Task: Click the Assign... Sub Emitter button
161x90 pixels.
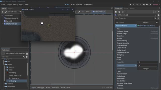Action: click(x=146, y=22)
